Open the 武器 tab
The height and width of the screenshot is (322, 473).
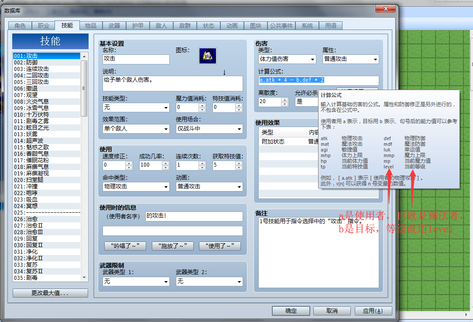click(114, 26)
